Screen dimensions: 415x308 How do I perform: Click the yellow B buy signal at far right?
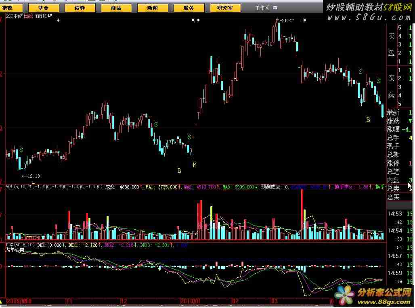[368, 120]
